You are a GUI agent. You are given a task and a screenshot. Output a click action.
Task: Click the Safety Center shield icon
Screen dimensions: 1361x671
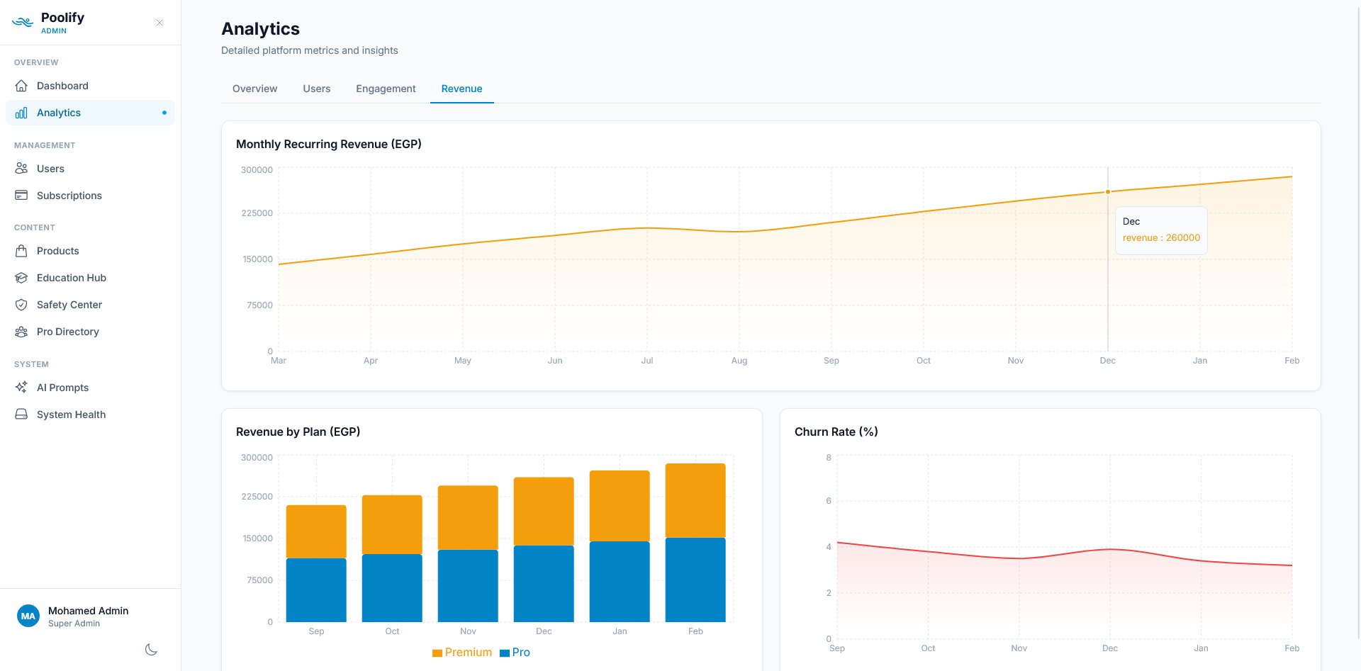pyautogui.click(x=22, y=305)
